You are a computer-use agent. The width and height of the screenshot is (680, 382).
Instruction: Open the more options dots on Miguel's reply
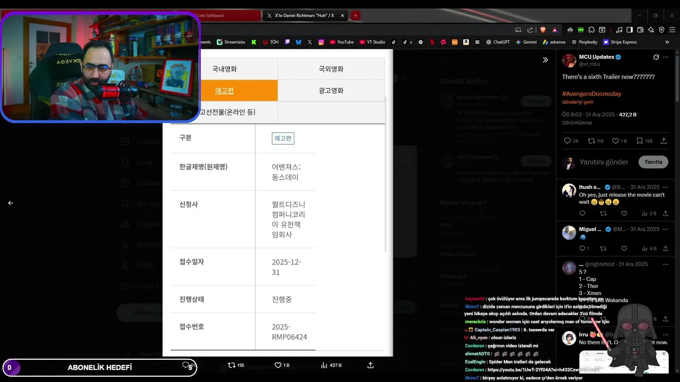pos(666,229)
